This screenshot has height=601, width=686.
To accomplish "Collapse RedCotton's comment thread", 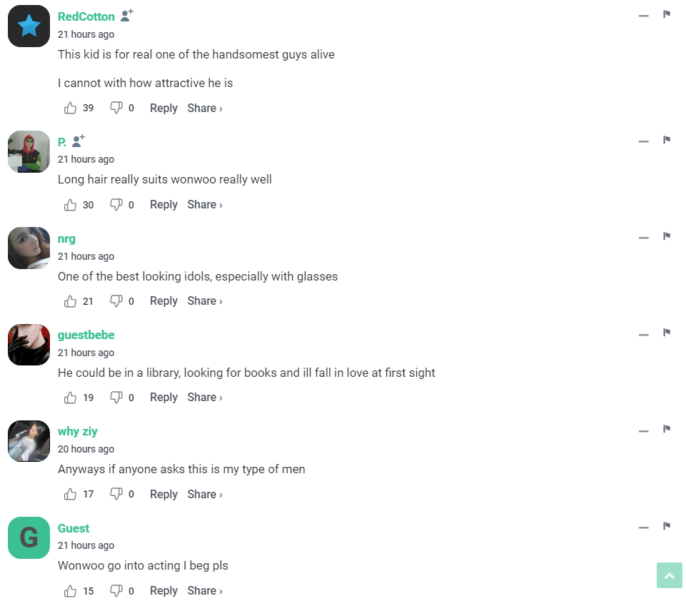I will [644, 16].
